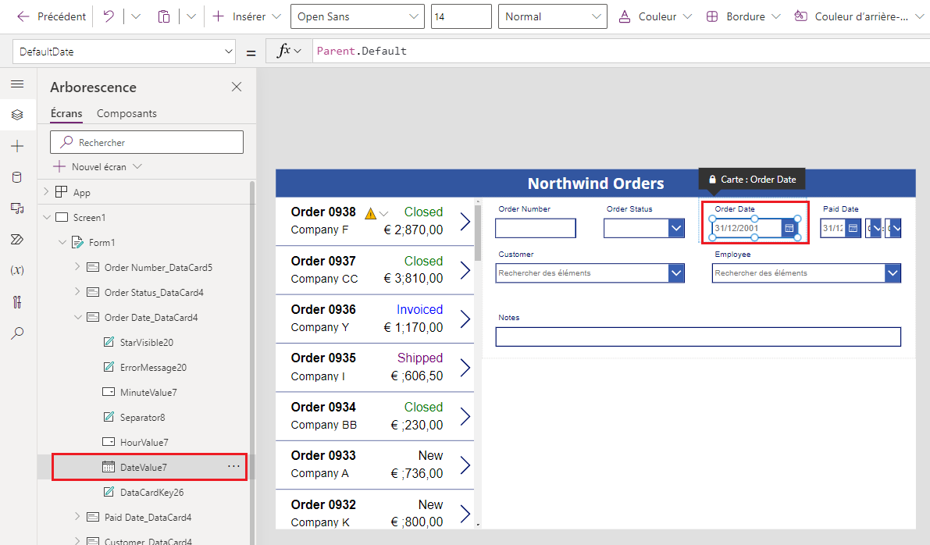The image size is (930, 545).
Task: Open the DefaultDate property dropdown
Action: pyautogui.click(x=124, y=52)
